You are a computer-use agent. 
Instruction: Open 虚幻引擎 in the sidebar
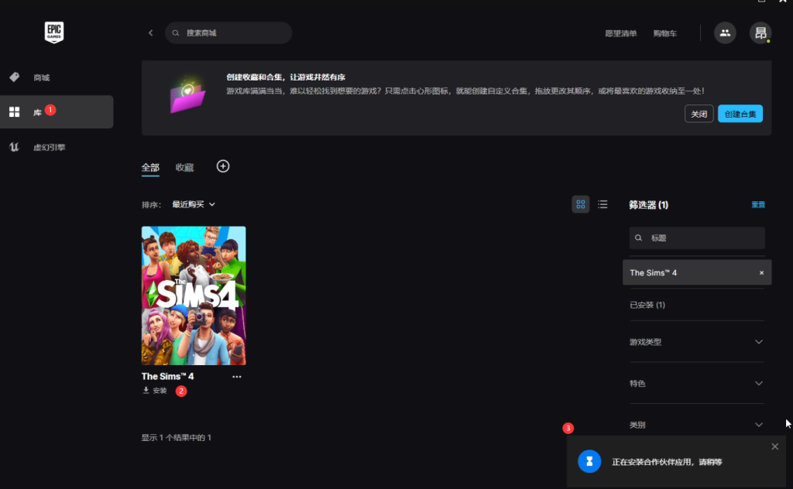point(49,147)
